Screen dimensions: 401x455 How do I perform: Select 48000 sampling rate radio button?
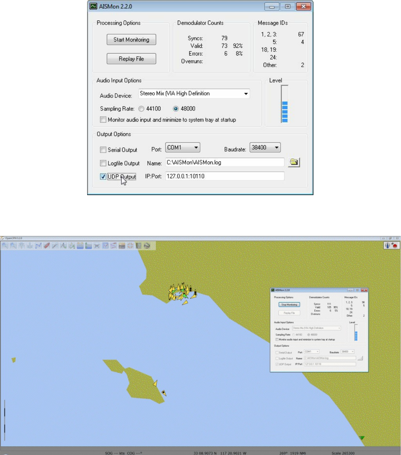pos(176,109)
